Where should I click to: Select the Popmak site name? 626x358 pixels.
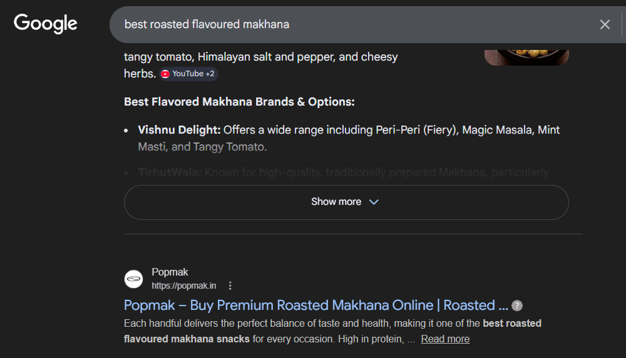(170, 272)
